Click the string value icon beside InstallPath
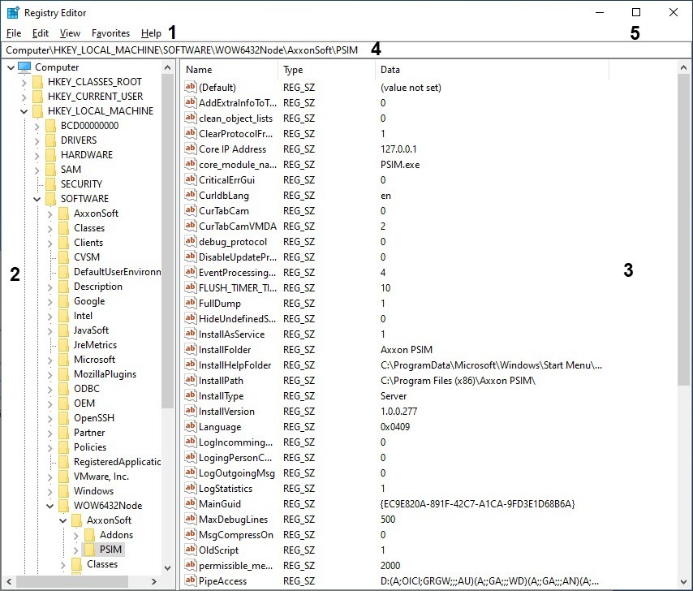The image size is (693, 591). click(x=191, y=381)
